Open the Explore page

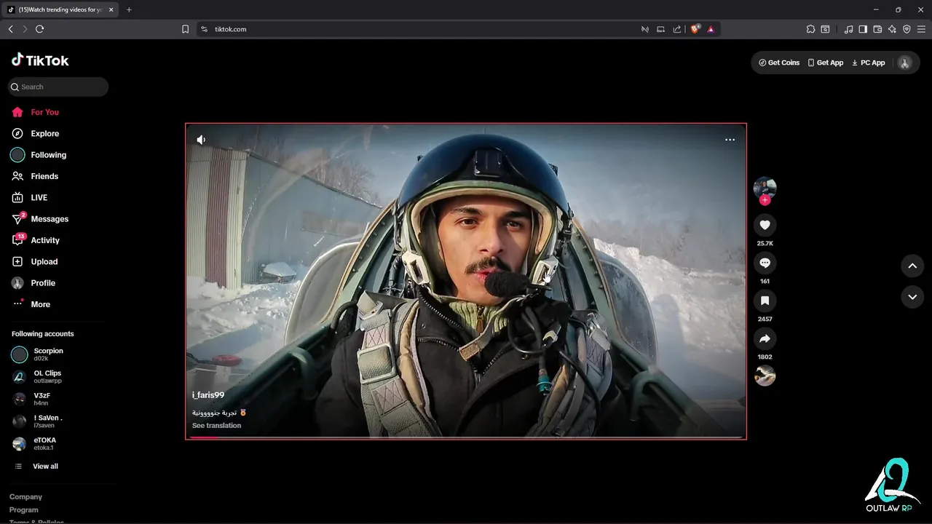tap(36, 133)
